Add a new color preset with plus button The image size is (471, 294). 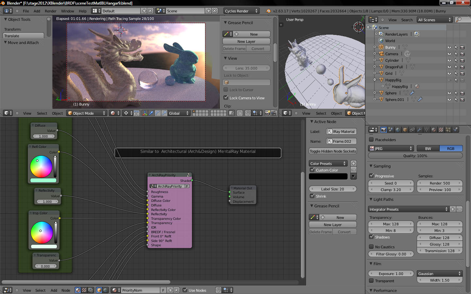353,163
